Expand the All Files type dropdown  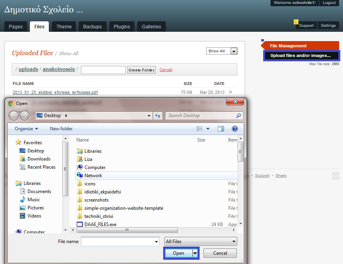coord(201,242)
